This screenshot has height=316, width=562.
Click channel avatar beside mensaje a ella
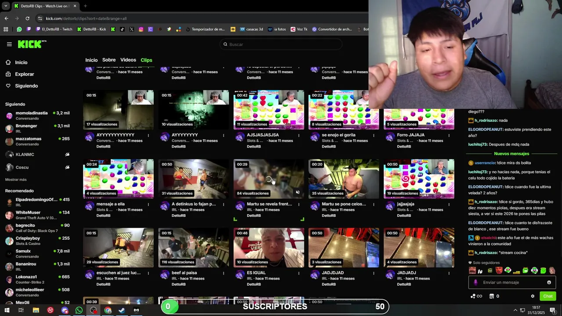[90, 206]
